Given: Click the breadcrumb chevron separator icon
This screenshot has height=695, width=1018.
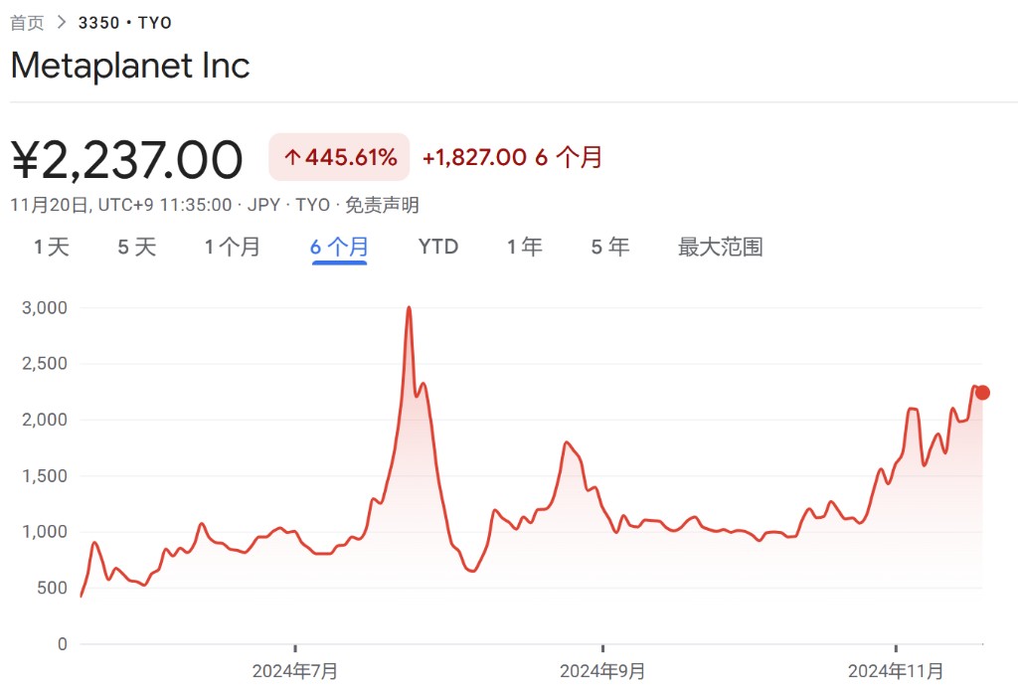Looking at the screenshot, I should pyautogui.click(x=61, y=23).
